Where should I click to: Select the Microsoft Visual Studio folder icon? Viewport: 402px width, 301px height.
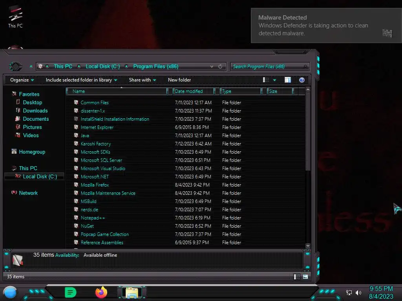[76, 168]
